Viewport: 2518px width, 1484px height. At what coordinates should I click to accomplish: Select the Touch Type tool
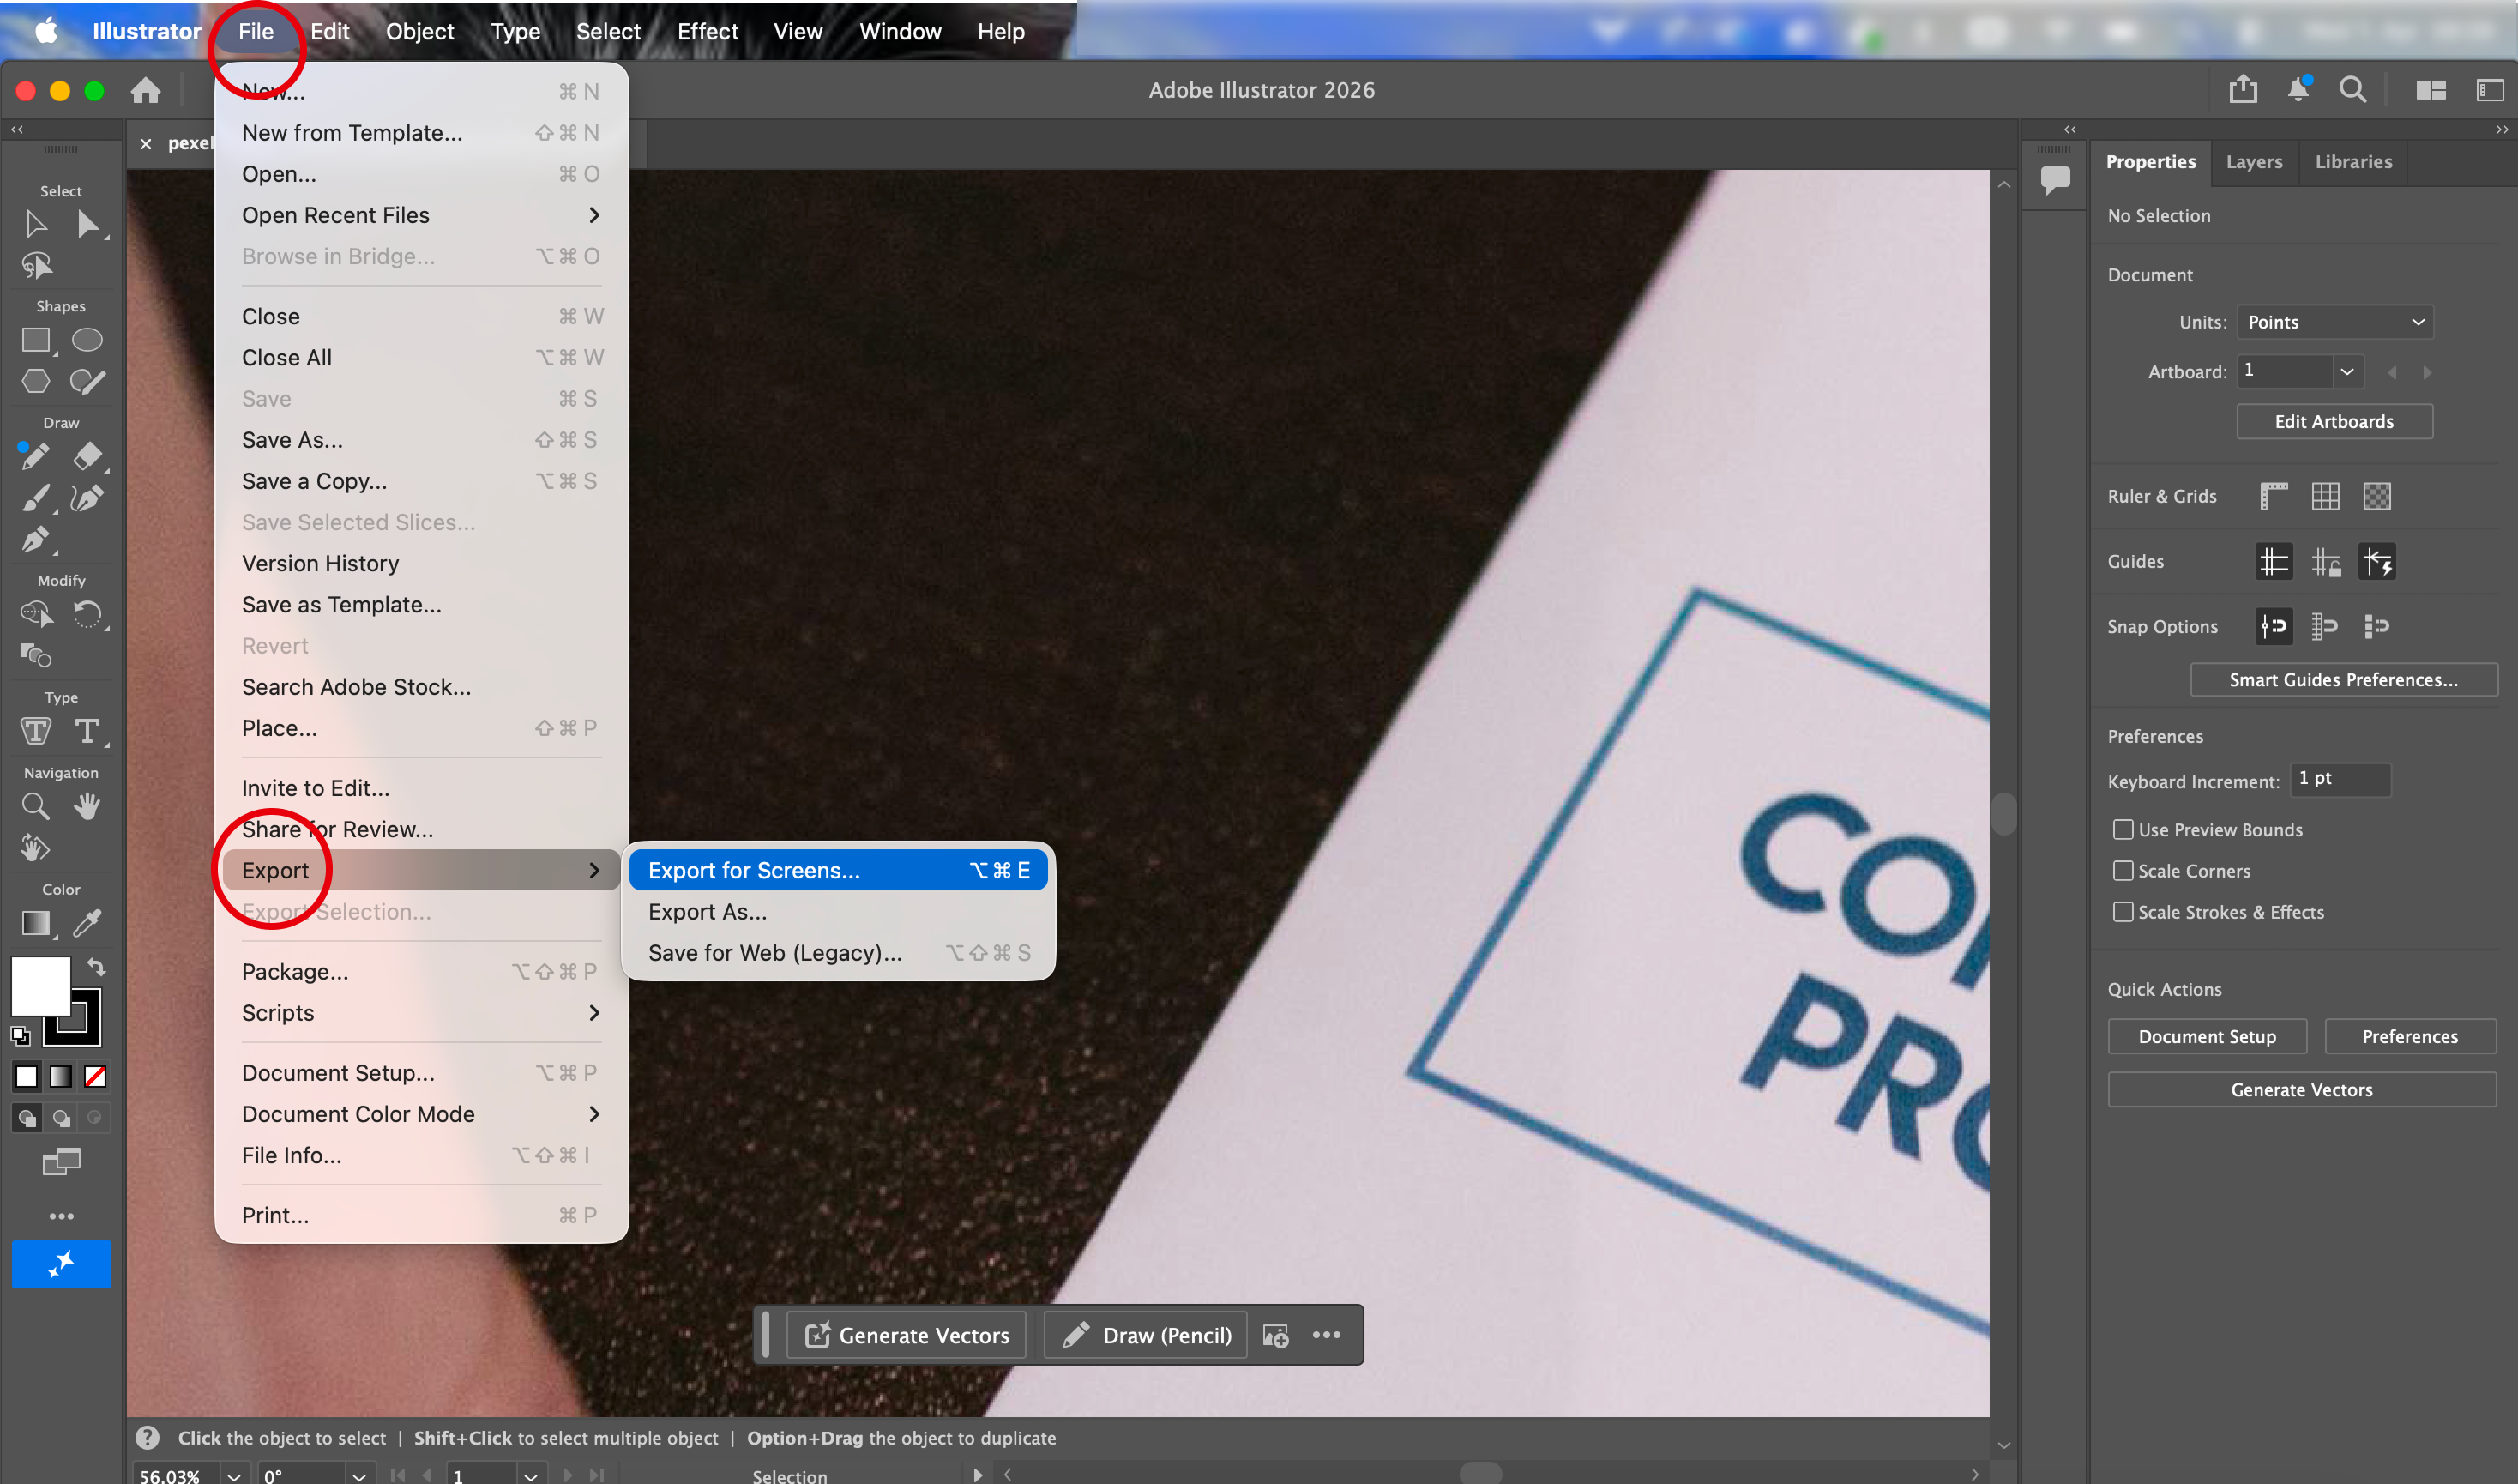pyautogui.click(x=36, y=731)
